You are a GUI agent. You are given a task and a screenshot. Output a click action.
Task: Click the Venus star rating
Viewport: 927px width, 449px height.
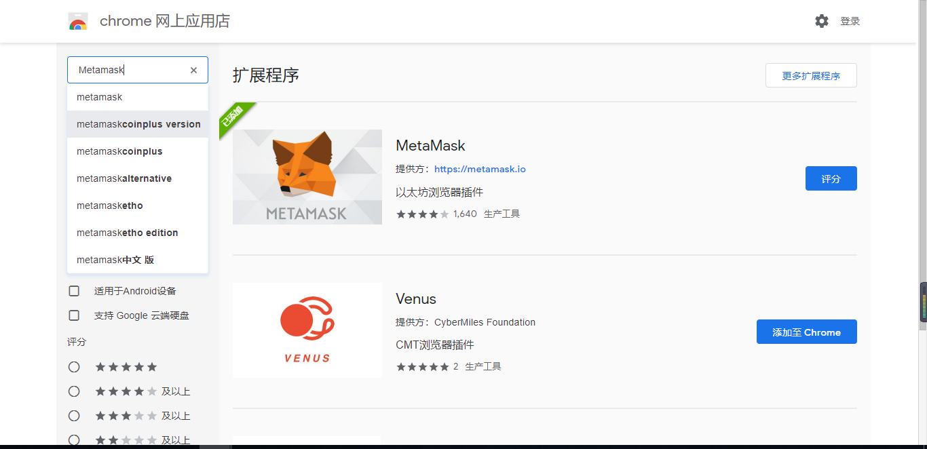click(x=422, y=366)
